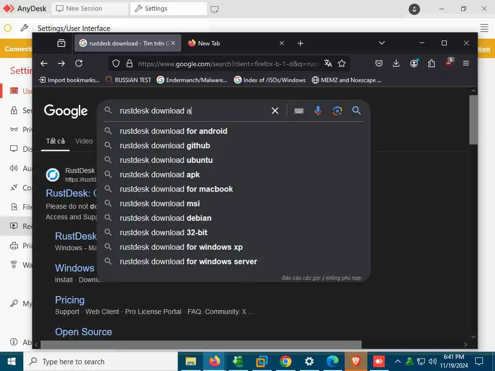Open Pocket save icon

(379, 63)
